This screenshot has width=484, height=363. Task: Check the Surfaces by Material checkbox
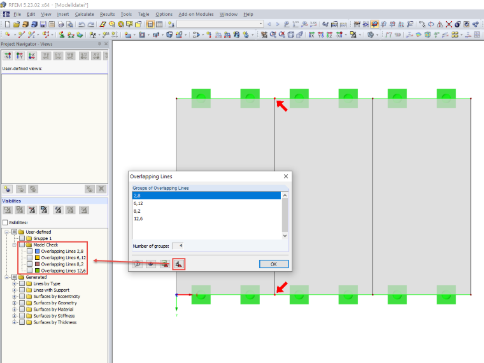(22, 309)
